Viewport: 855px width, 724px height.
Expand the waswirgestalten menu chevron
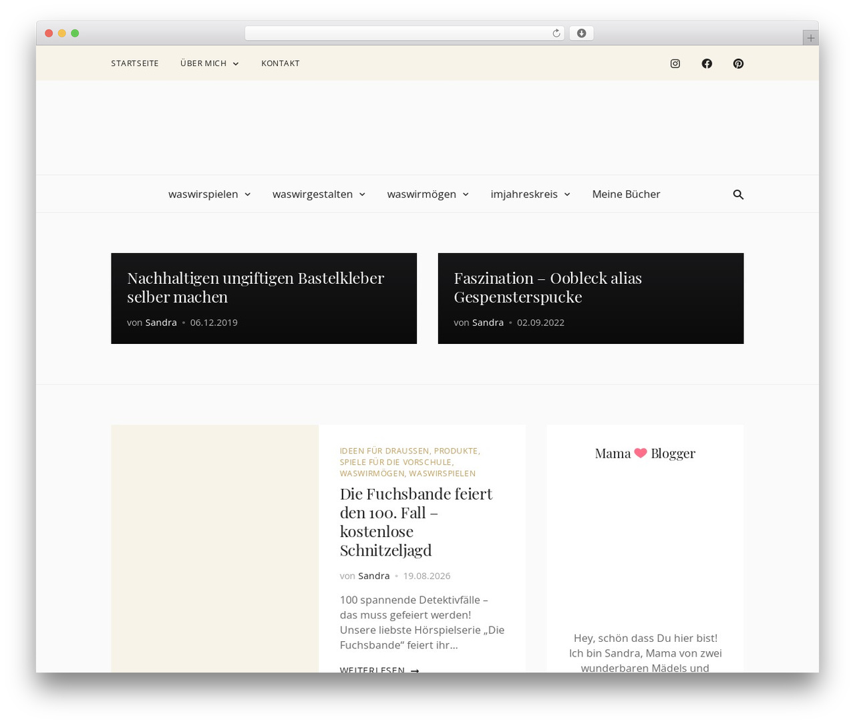click(x=362, y=194)
